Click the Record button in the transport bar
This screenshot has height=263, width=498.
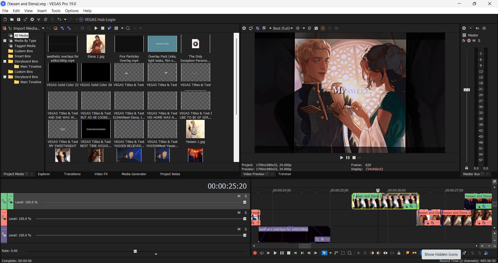(255, 253)
